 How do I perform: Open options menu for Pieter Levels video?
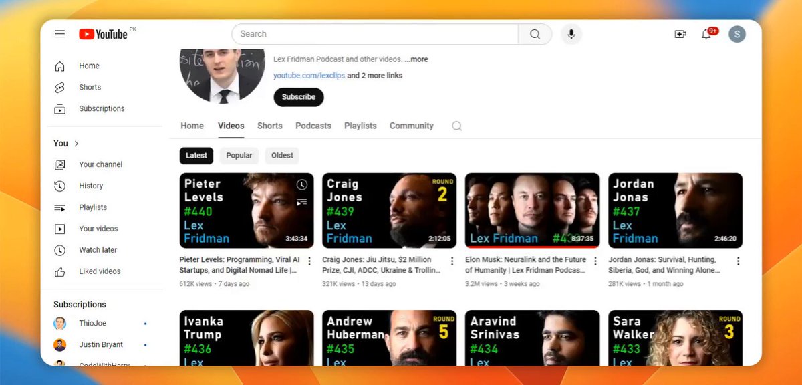[309, 261]
